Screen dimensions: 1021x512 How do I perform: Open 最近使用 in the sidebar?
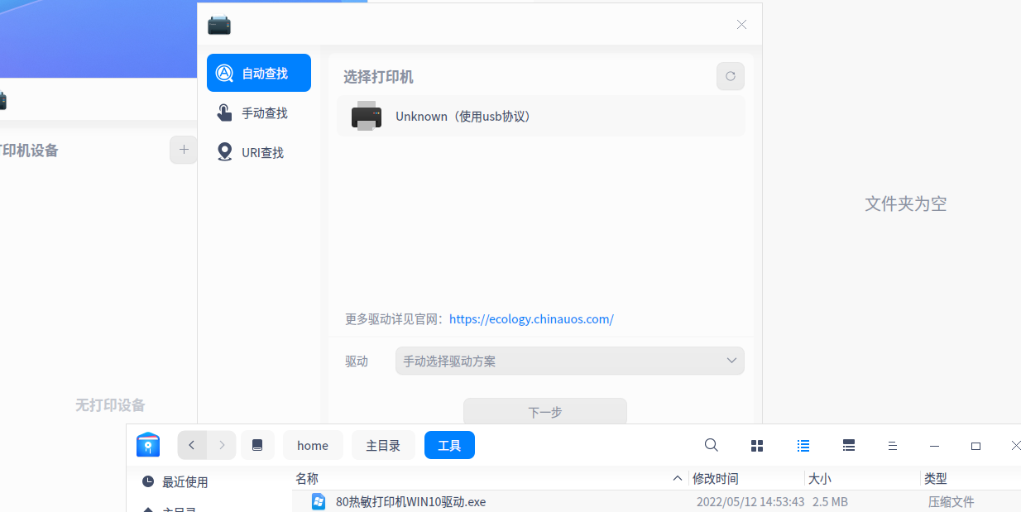point(184,481)
